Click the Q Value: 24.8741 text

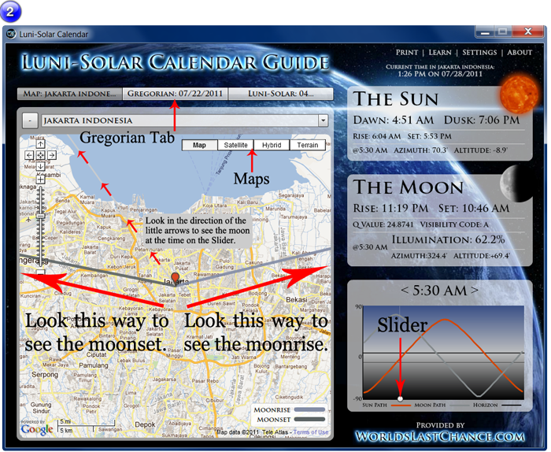point(383,224)
